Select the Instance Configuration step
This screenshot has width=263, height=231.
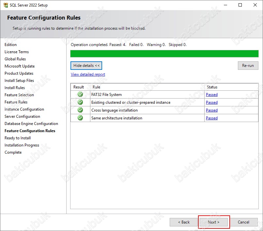(x=24, y=109)
